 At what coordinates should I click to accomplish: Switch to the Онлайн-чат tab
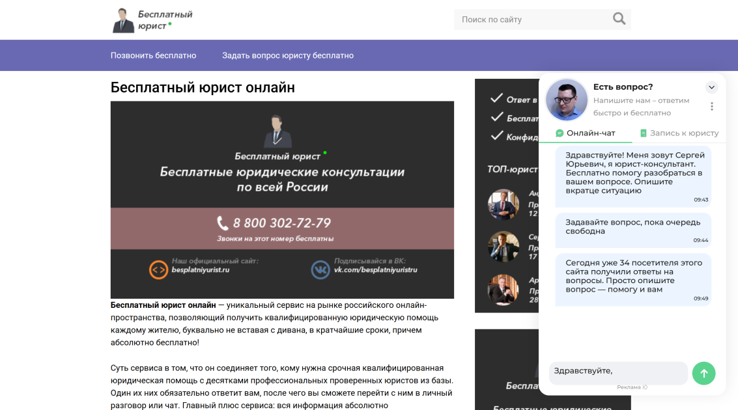(x=585, y=133)
